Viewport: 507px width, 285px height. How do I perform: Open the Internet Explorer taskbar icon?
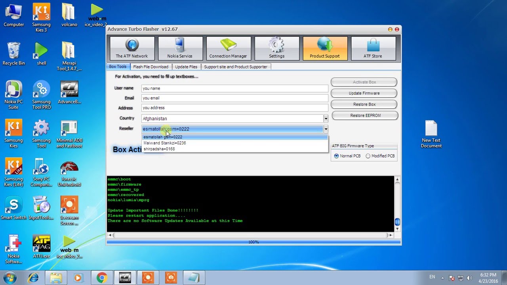(32, 277)
